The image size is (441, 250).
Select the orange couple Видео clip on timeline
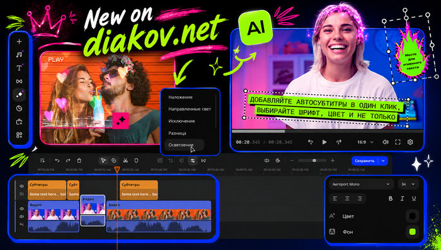tap(159, 216)
